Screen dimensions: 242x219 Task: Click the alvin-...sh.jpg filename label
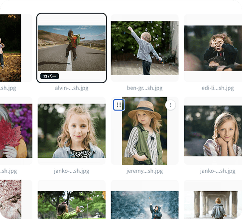pos(72,88)
